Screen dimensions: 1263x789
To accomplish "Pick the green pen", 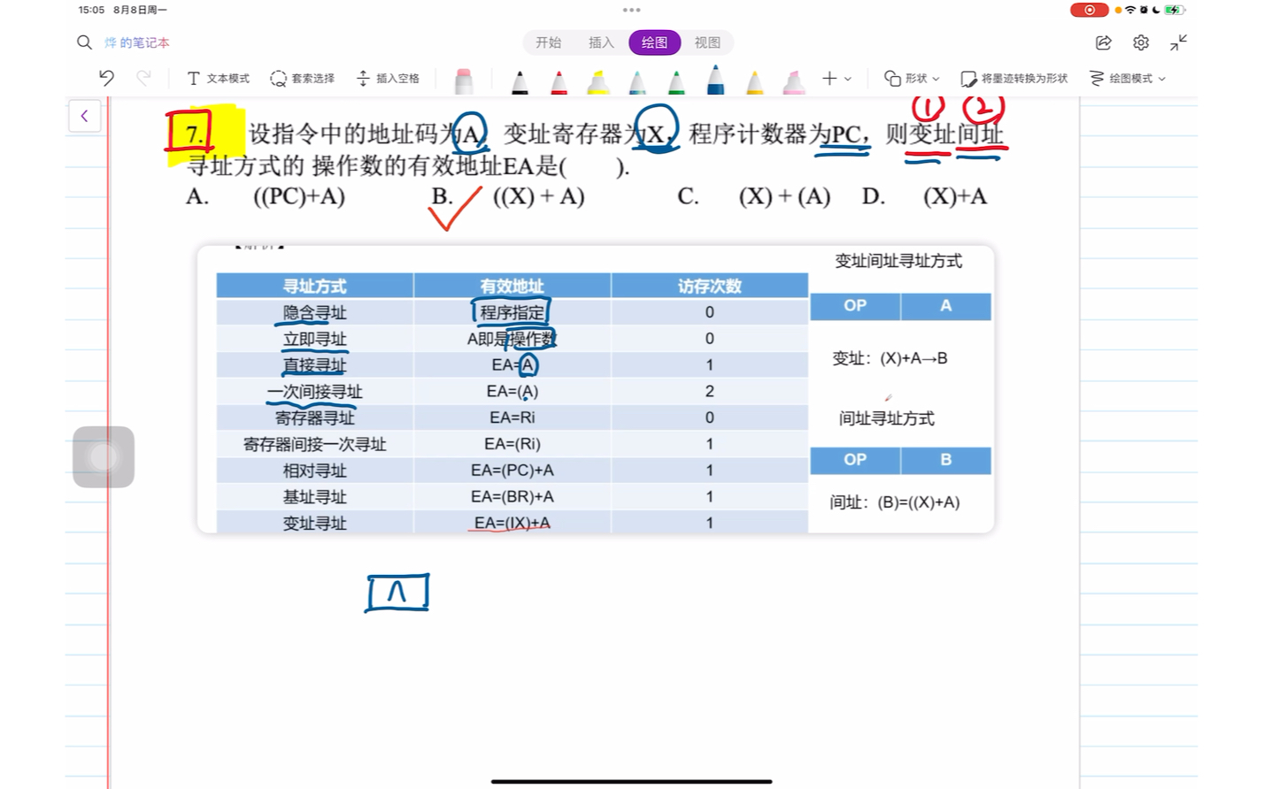I will 676,81.
